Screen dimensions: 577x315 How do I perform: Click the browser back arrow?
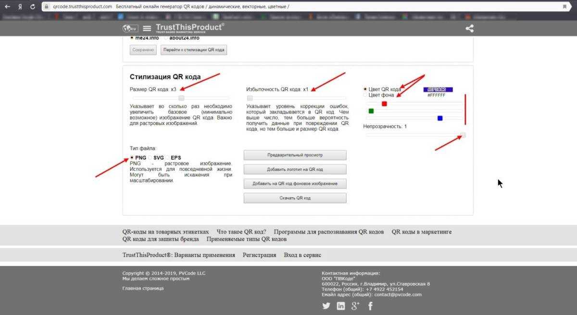pos(7,7)
